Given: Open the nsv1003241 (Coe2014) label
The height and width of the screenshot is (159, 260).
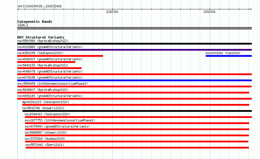Looking at the screenshot, I should 223,53.
